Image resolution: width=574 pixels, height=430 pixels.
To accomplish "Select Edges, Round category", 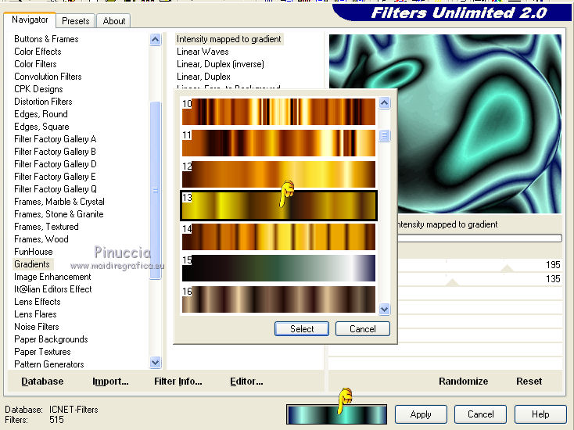I will click(x=41, y=114).
